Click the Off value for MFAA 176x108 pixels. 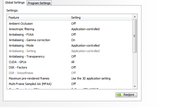(74, 84)
